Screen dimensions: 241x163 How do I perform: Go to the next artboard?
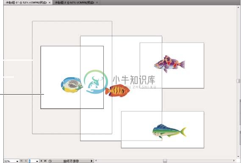(x=41, y=161)
